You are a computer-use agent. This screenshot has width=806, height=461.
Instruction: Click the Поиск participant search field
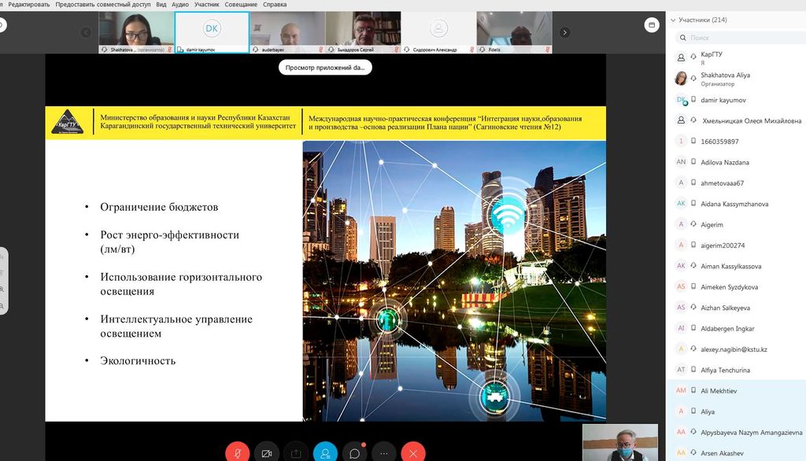click(x=740, y=38)
